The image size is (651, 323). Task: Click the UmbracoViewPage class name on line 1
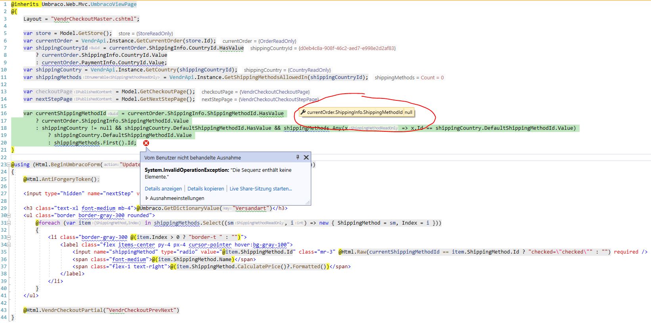pyautogui.click(x=113, y=4)
